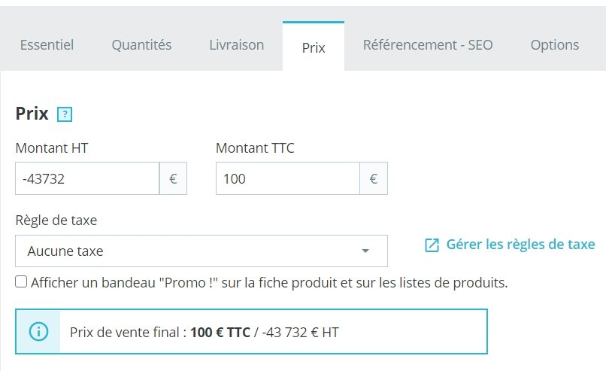Switch to the Options tab

[x=555, y=45]
